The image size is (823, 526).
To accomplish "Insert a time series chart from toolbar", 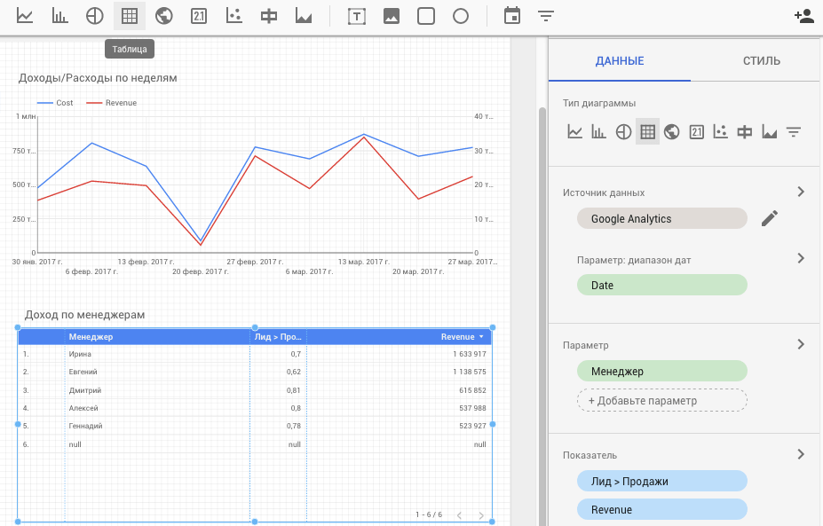I will pyautogui.click(x=25, y=16).
